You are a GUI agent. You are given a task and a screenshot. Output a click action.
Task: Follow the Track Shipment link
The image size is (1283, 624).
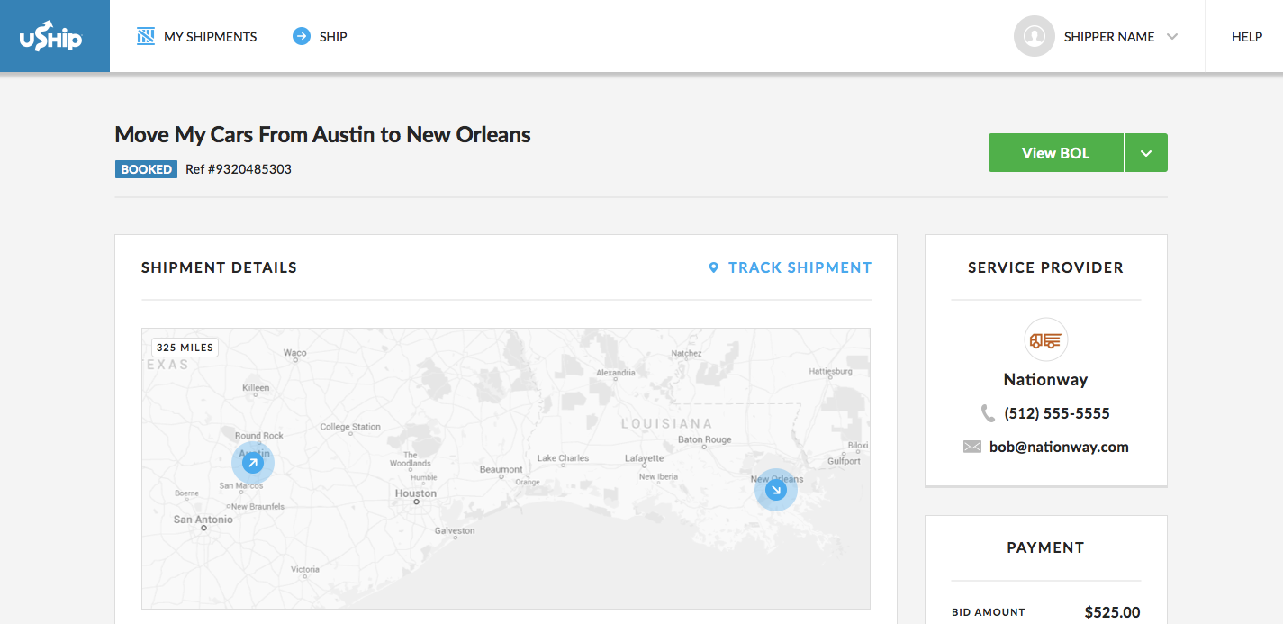pos(800,267)
